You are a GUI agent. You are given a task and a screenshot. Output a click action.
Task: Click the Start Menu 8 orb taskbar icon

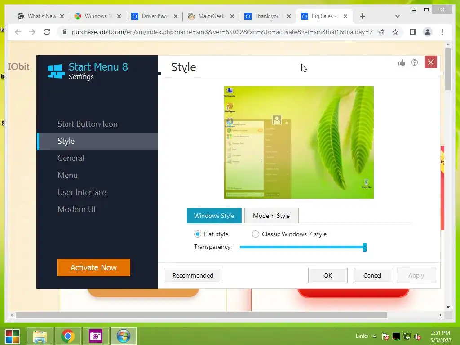[124, 336]
